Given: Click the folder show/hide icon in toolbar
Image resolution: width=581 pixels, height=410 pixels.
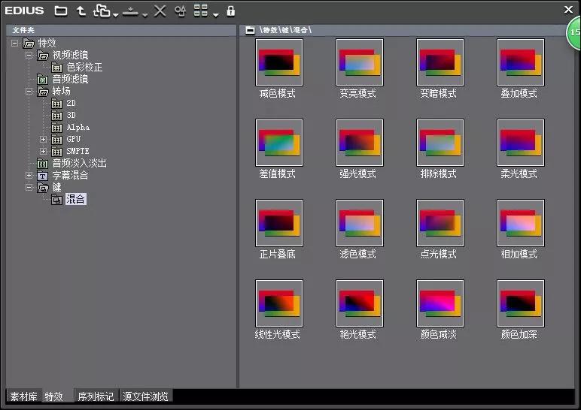Looking at the screenshot, I should (x=60, y=11).
